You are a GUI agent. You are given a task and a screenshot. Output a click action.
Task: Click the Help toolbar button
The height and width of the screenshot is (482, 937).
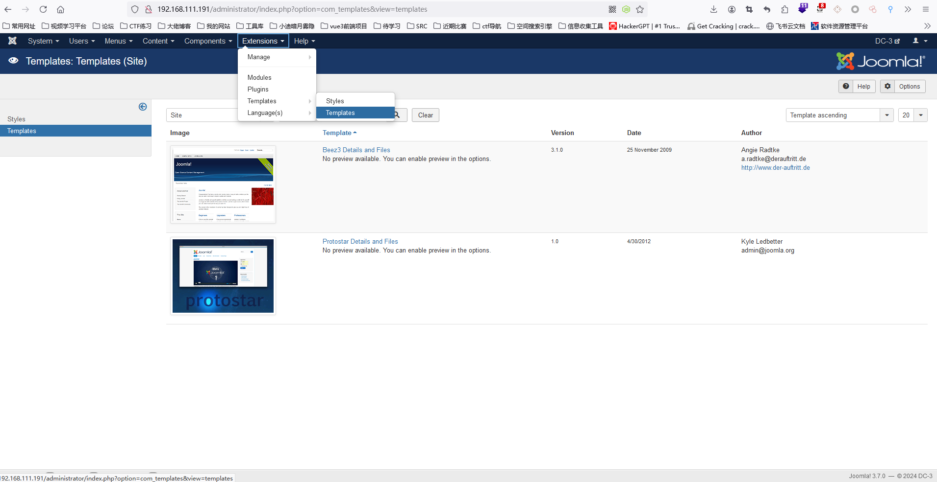(x=857, y=87)
